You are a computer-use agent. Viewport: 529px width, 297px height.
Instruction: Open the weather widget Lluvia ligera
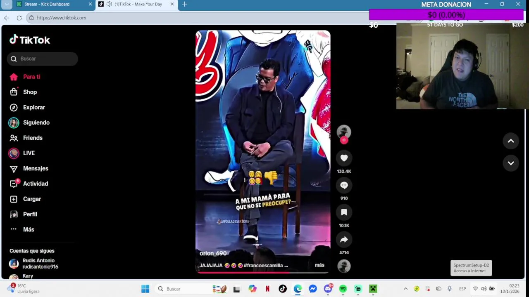(x=24, y=288)
